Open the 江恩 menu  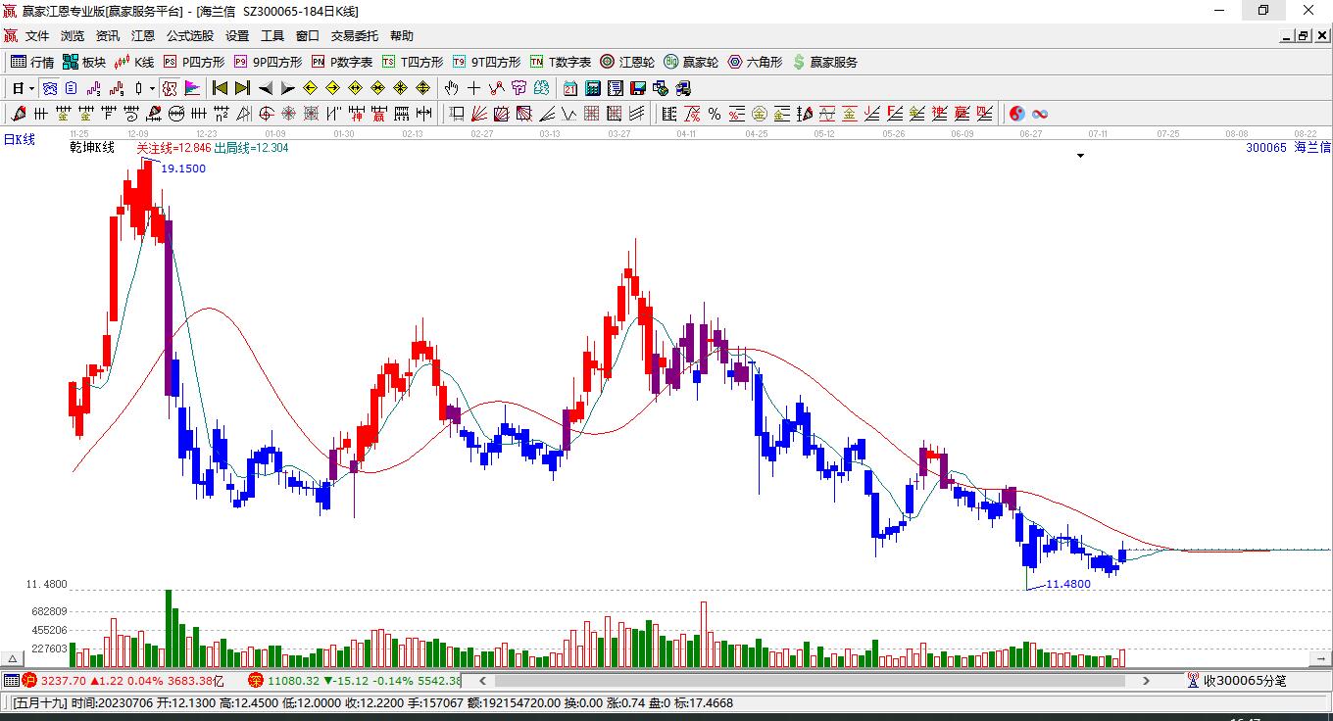(143, 35)
